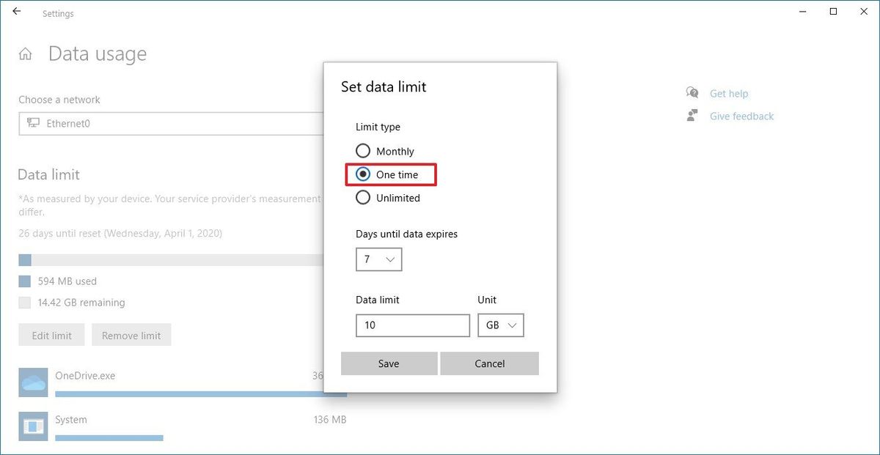Click the blue square legend beside 594 MB used

click(x=25, y=281)
